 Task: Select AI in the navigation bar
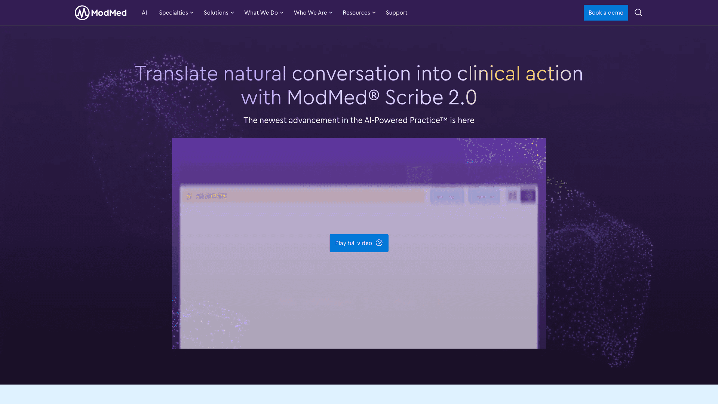click(x=144, y=12)
